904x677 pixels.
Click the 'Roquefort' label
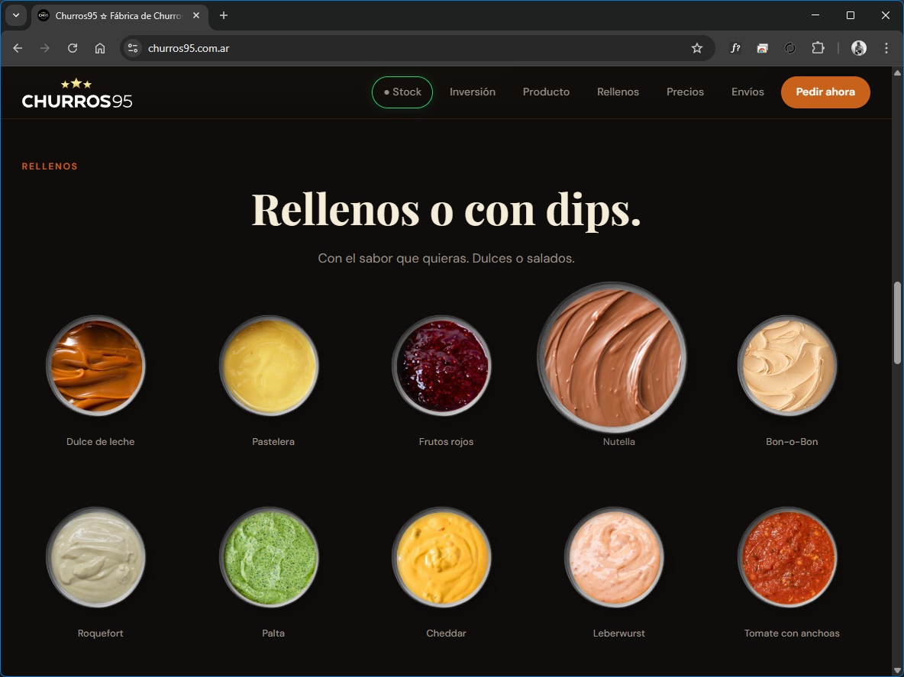point(100,633)
